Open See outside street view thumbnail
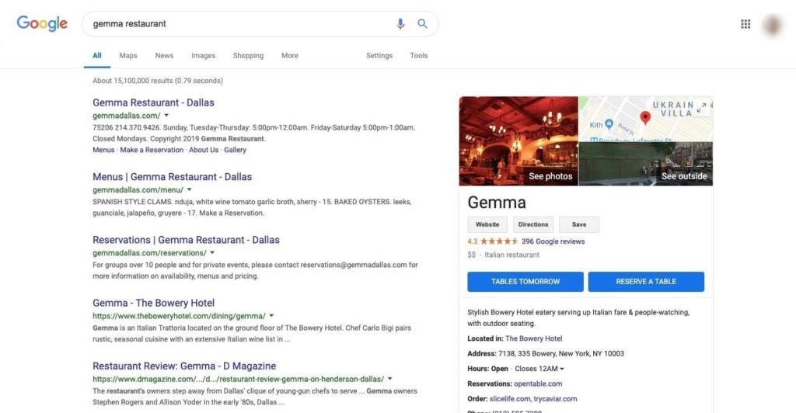 pyautogui.click(x=646, y=164)
